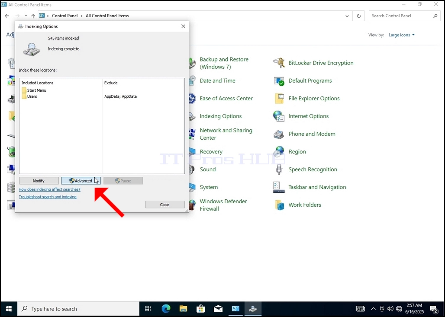Open the Windows Start button
Viewport: 445px width, 317px height.
pyautogui.click(x=9, y=309)
